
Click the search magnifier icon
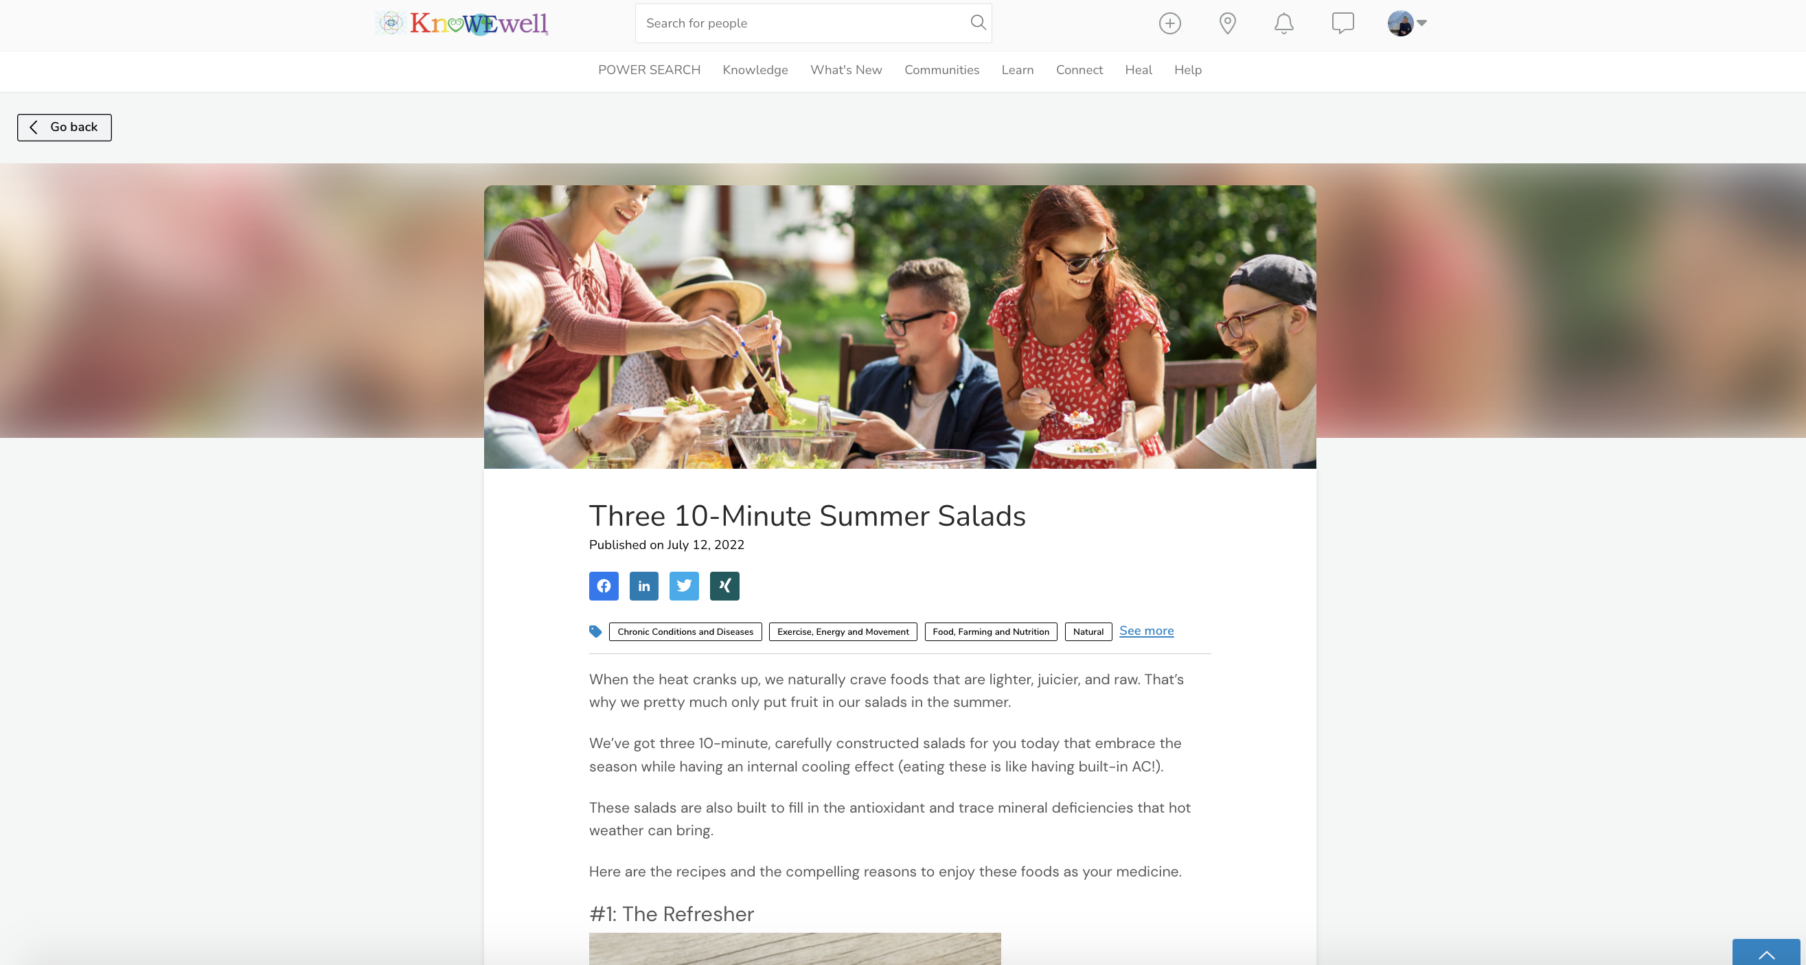tap(978, 23)
